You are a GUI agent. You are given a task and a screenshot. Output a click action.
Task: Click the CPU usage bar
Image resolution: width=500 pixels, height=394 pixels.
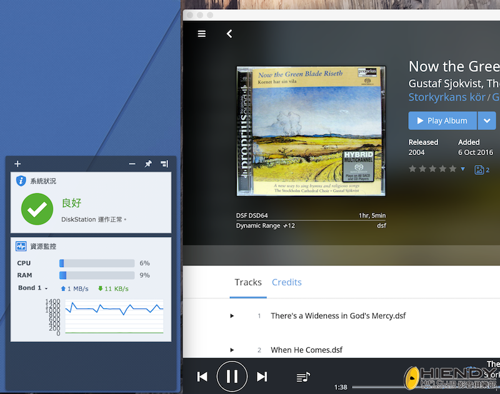[x=97, y=263]
